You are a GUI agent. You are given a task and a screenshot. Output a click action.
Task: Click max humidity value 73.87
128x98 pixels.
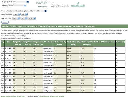[x=60, y=77]
